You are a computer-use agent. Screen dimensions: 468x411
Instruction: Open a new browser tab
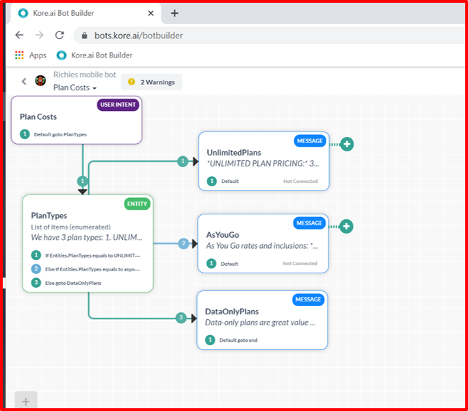coord(174,13)
